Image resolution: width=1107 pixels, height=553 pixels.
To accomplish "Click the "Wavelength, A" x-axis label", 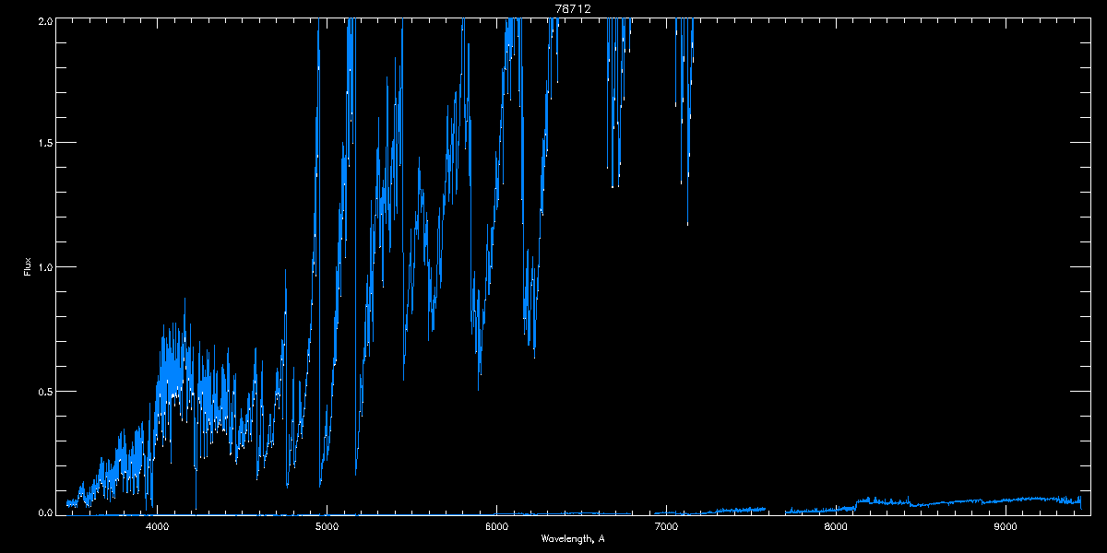I will tap(572, 538).
